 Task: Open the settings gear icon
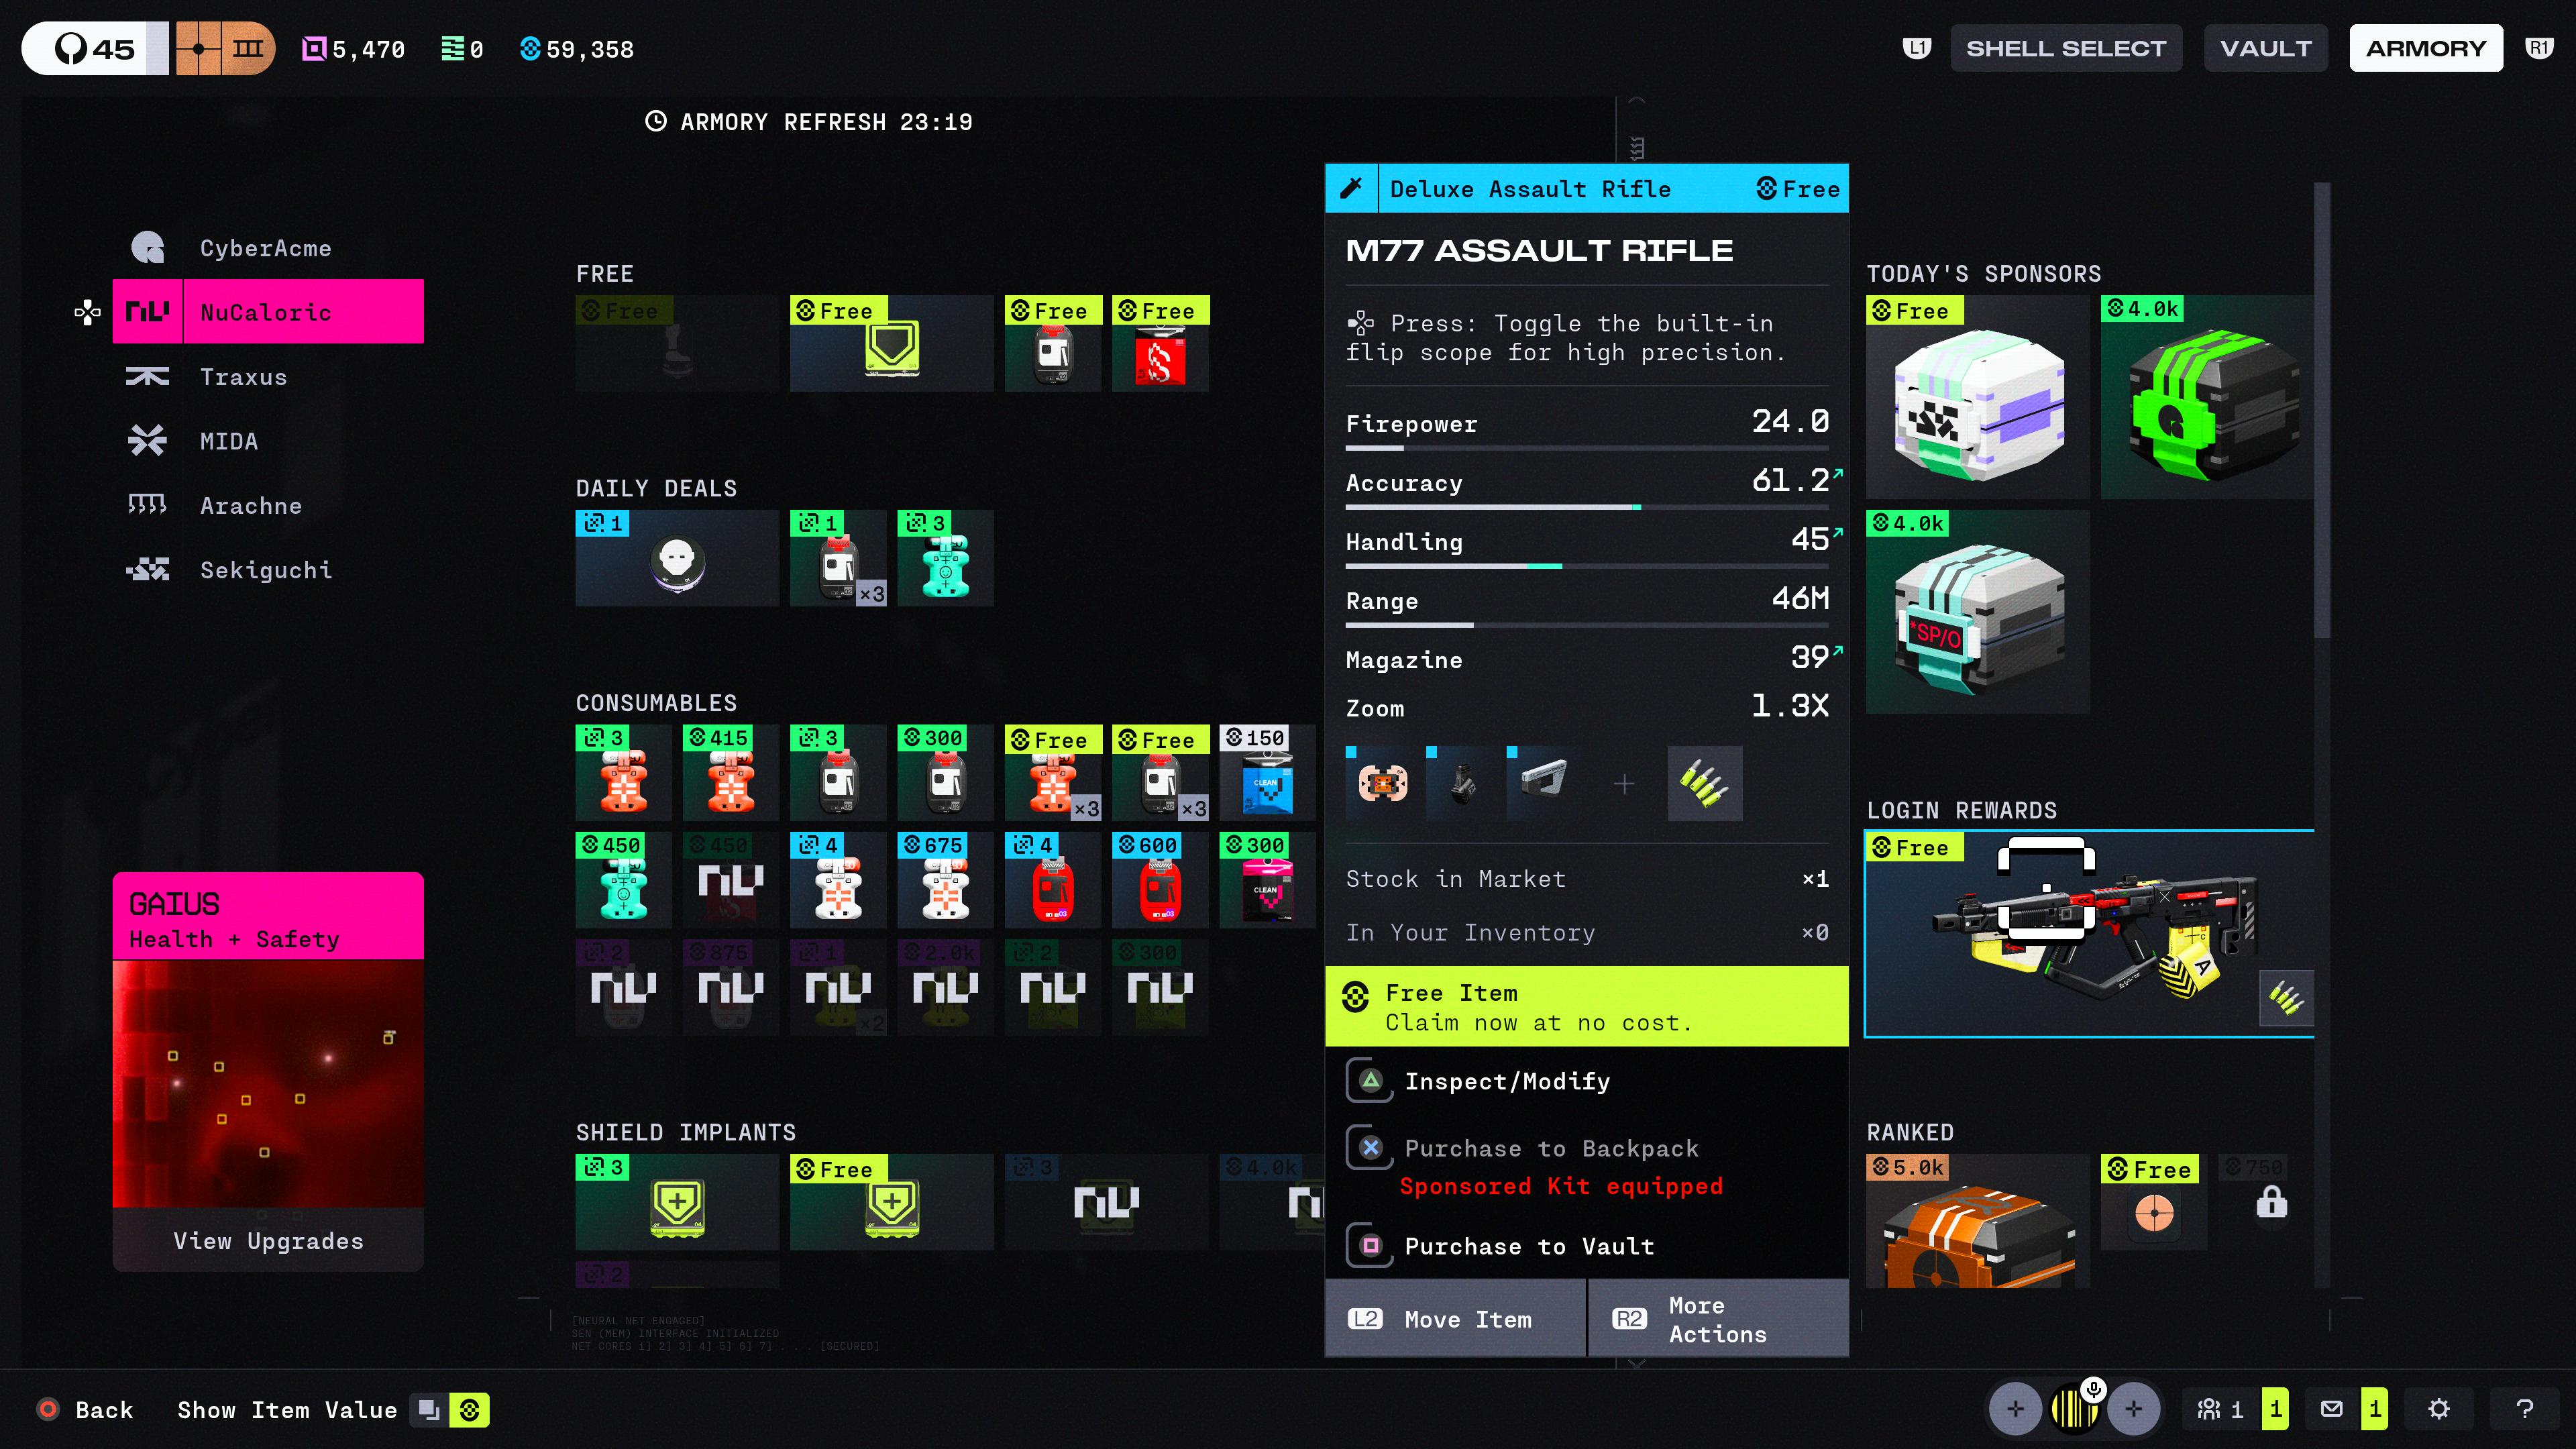click(x=2439, y=1410)
